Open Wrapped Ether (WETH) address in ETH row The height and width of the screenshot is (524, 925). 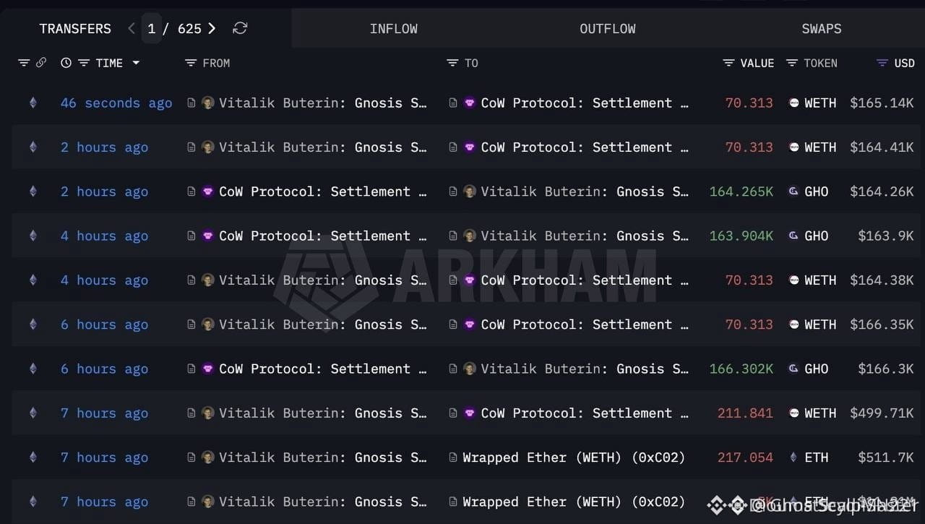coord(573,458)
